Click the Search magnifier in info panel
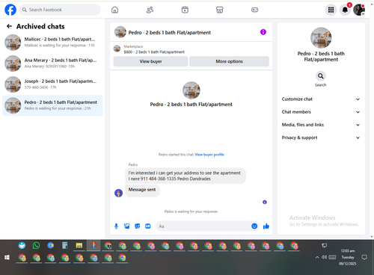The height and width of the screenshot is (275, 374). (x=321, y=76)
